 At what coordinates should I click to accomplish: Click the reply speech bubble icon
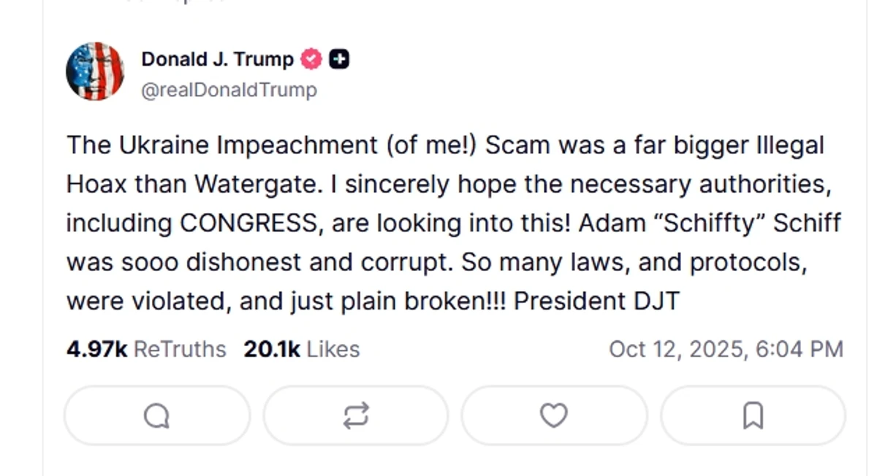156,416
